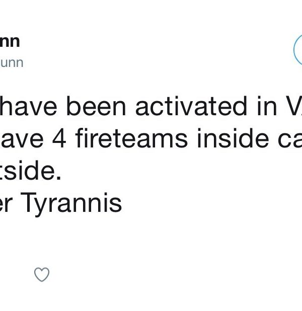
Task: Open the gray username handle ending 'unn'
Action: (12, 62)
